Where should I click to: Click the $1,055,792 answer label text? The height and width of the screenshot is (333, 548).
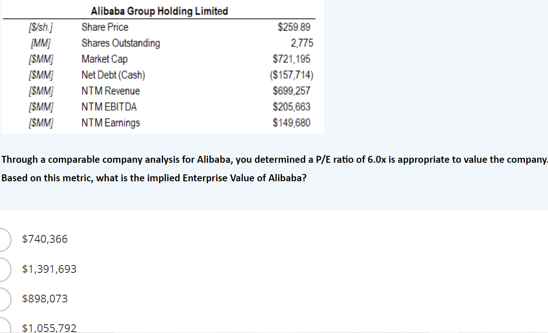pos(49,328)
